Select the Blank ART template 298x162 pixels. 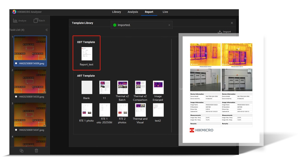point(86,87)
